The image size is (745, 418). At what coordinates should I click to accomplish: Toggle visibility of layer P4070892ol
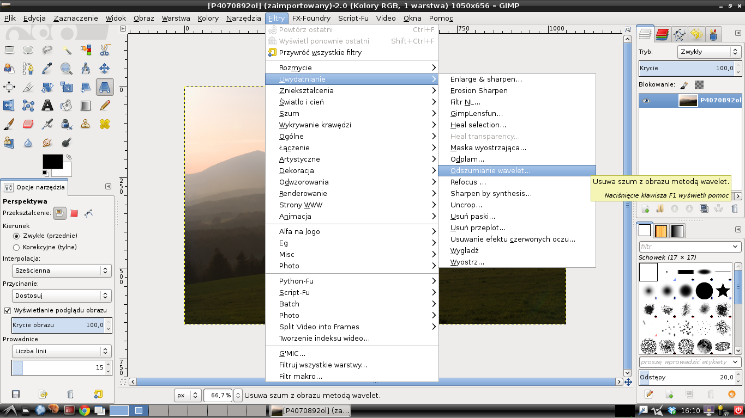(646, 101)
